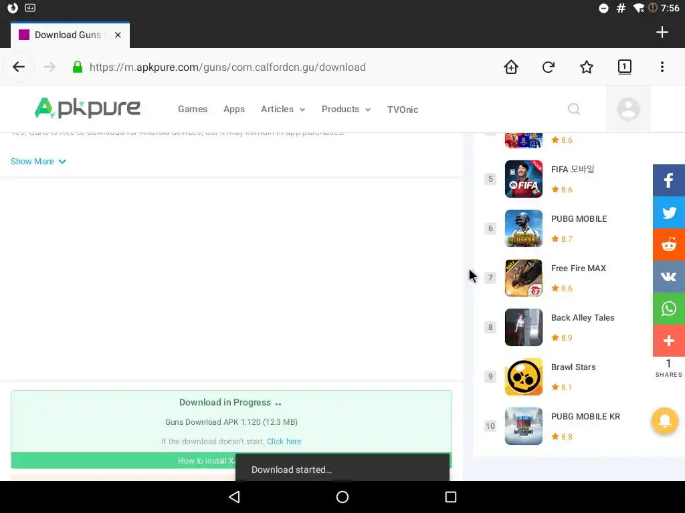Open the tab switcher showing 1 tab
The width and height of the screenshot is (685, 513).
click(624, 67)
